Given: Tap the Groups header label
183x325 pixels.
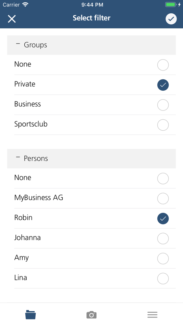Looking at the screenshot, I should click(35, 45).
